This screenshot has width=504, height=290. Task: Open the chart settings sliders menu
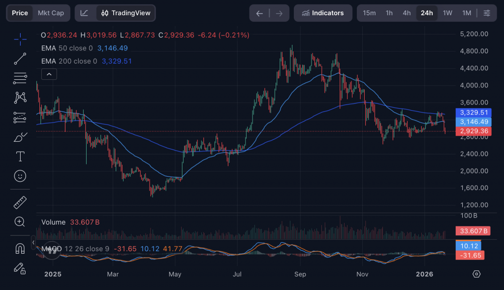(x=486, y=13)
